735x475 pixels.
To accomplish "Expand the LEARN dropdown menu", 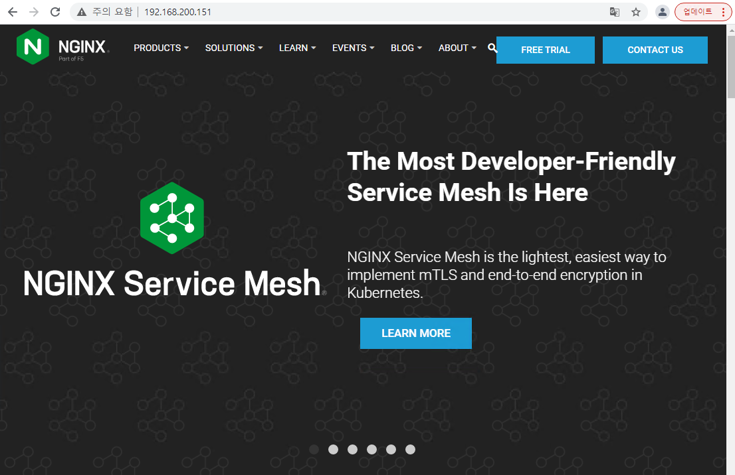I will [x=298, y=48].
